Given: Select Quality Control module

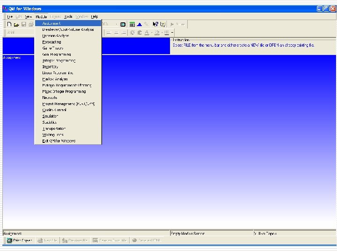Looking at the screenshot, I should point(68,110).
